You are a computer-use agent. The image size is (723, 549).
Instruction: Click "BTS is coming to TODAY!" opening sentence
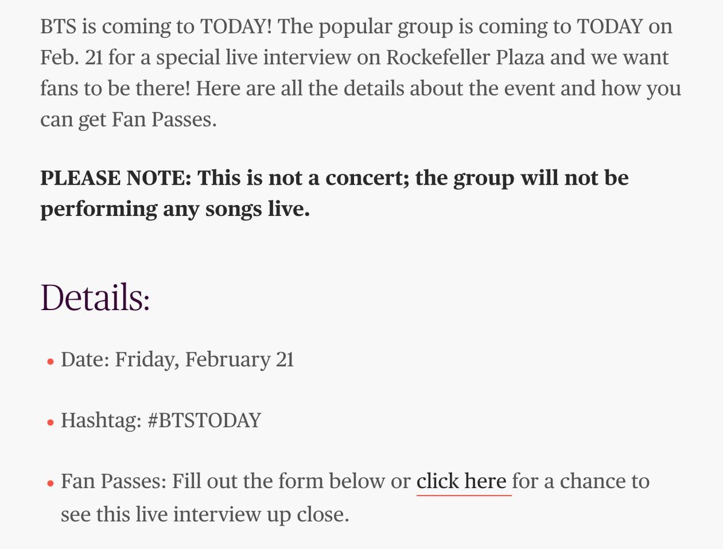point(156,27)
